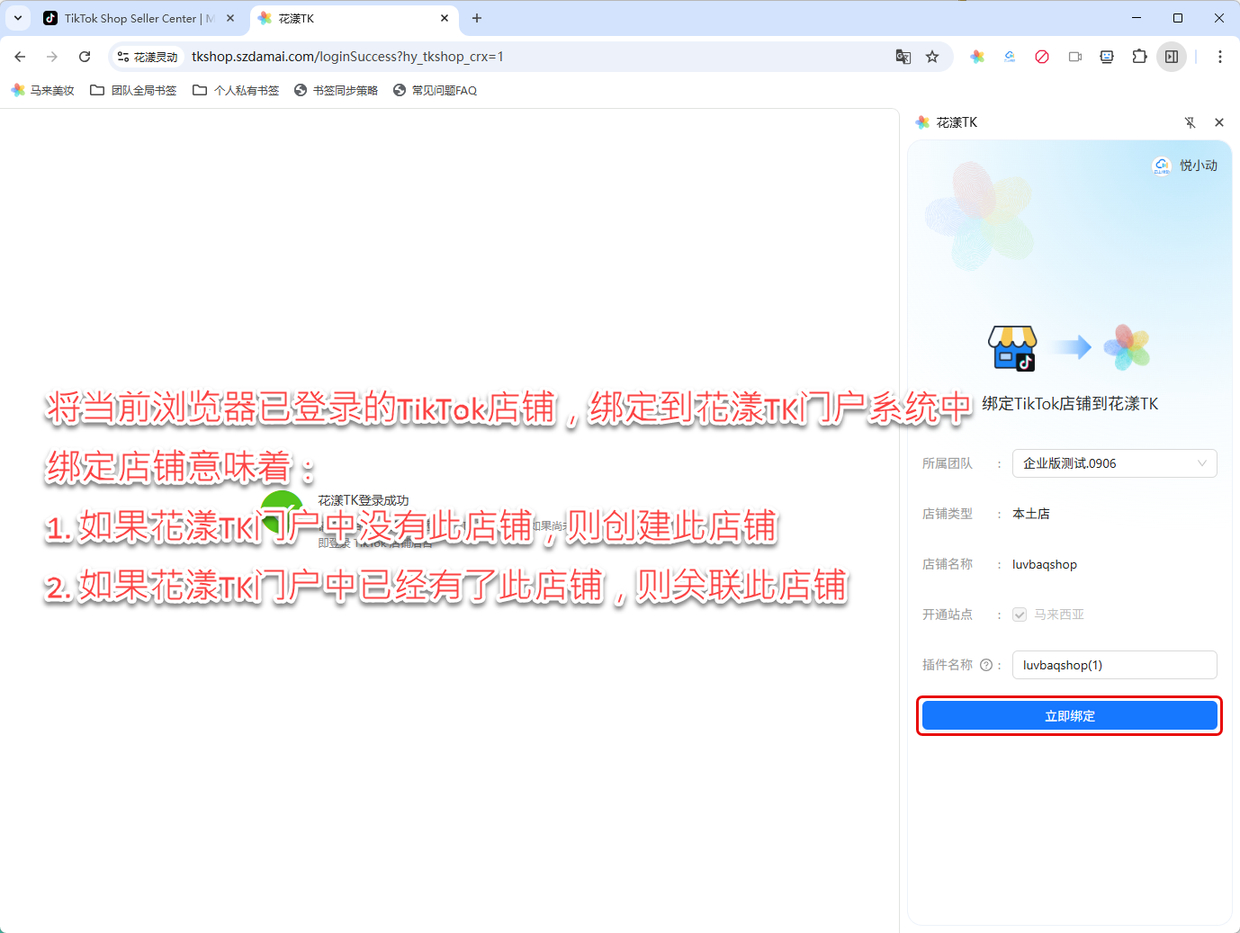Click the blue cloud extension icon
This screenshot has height=933, width=1240.
(x=1010, y=57)
